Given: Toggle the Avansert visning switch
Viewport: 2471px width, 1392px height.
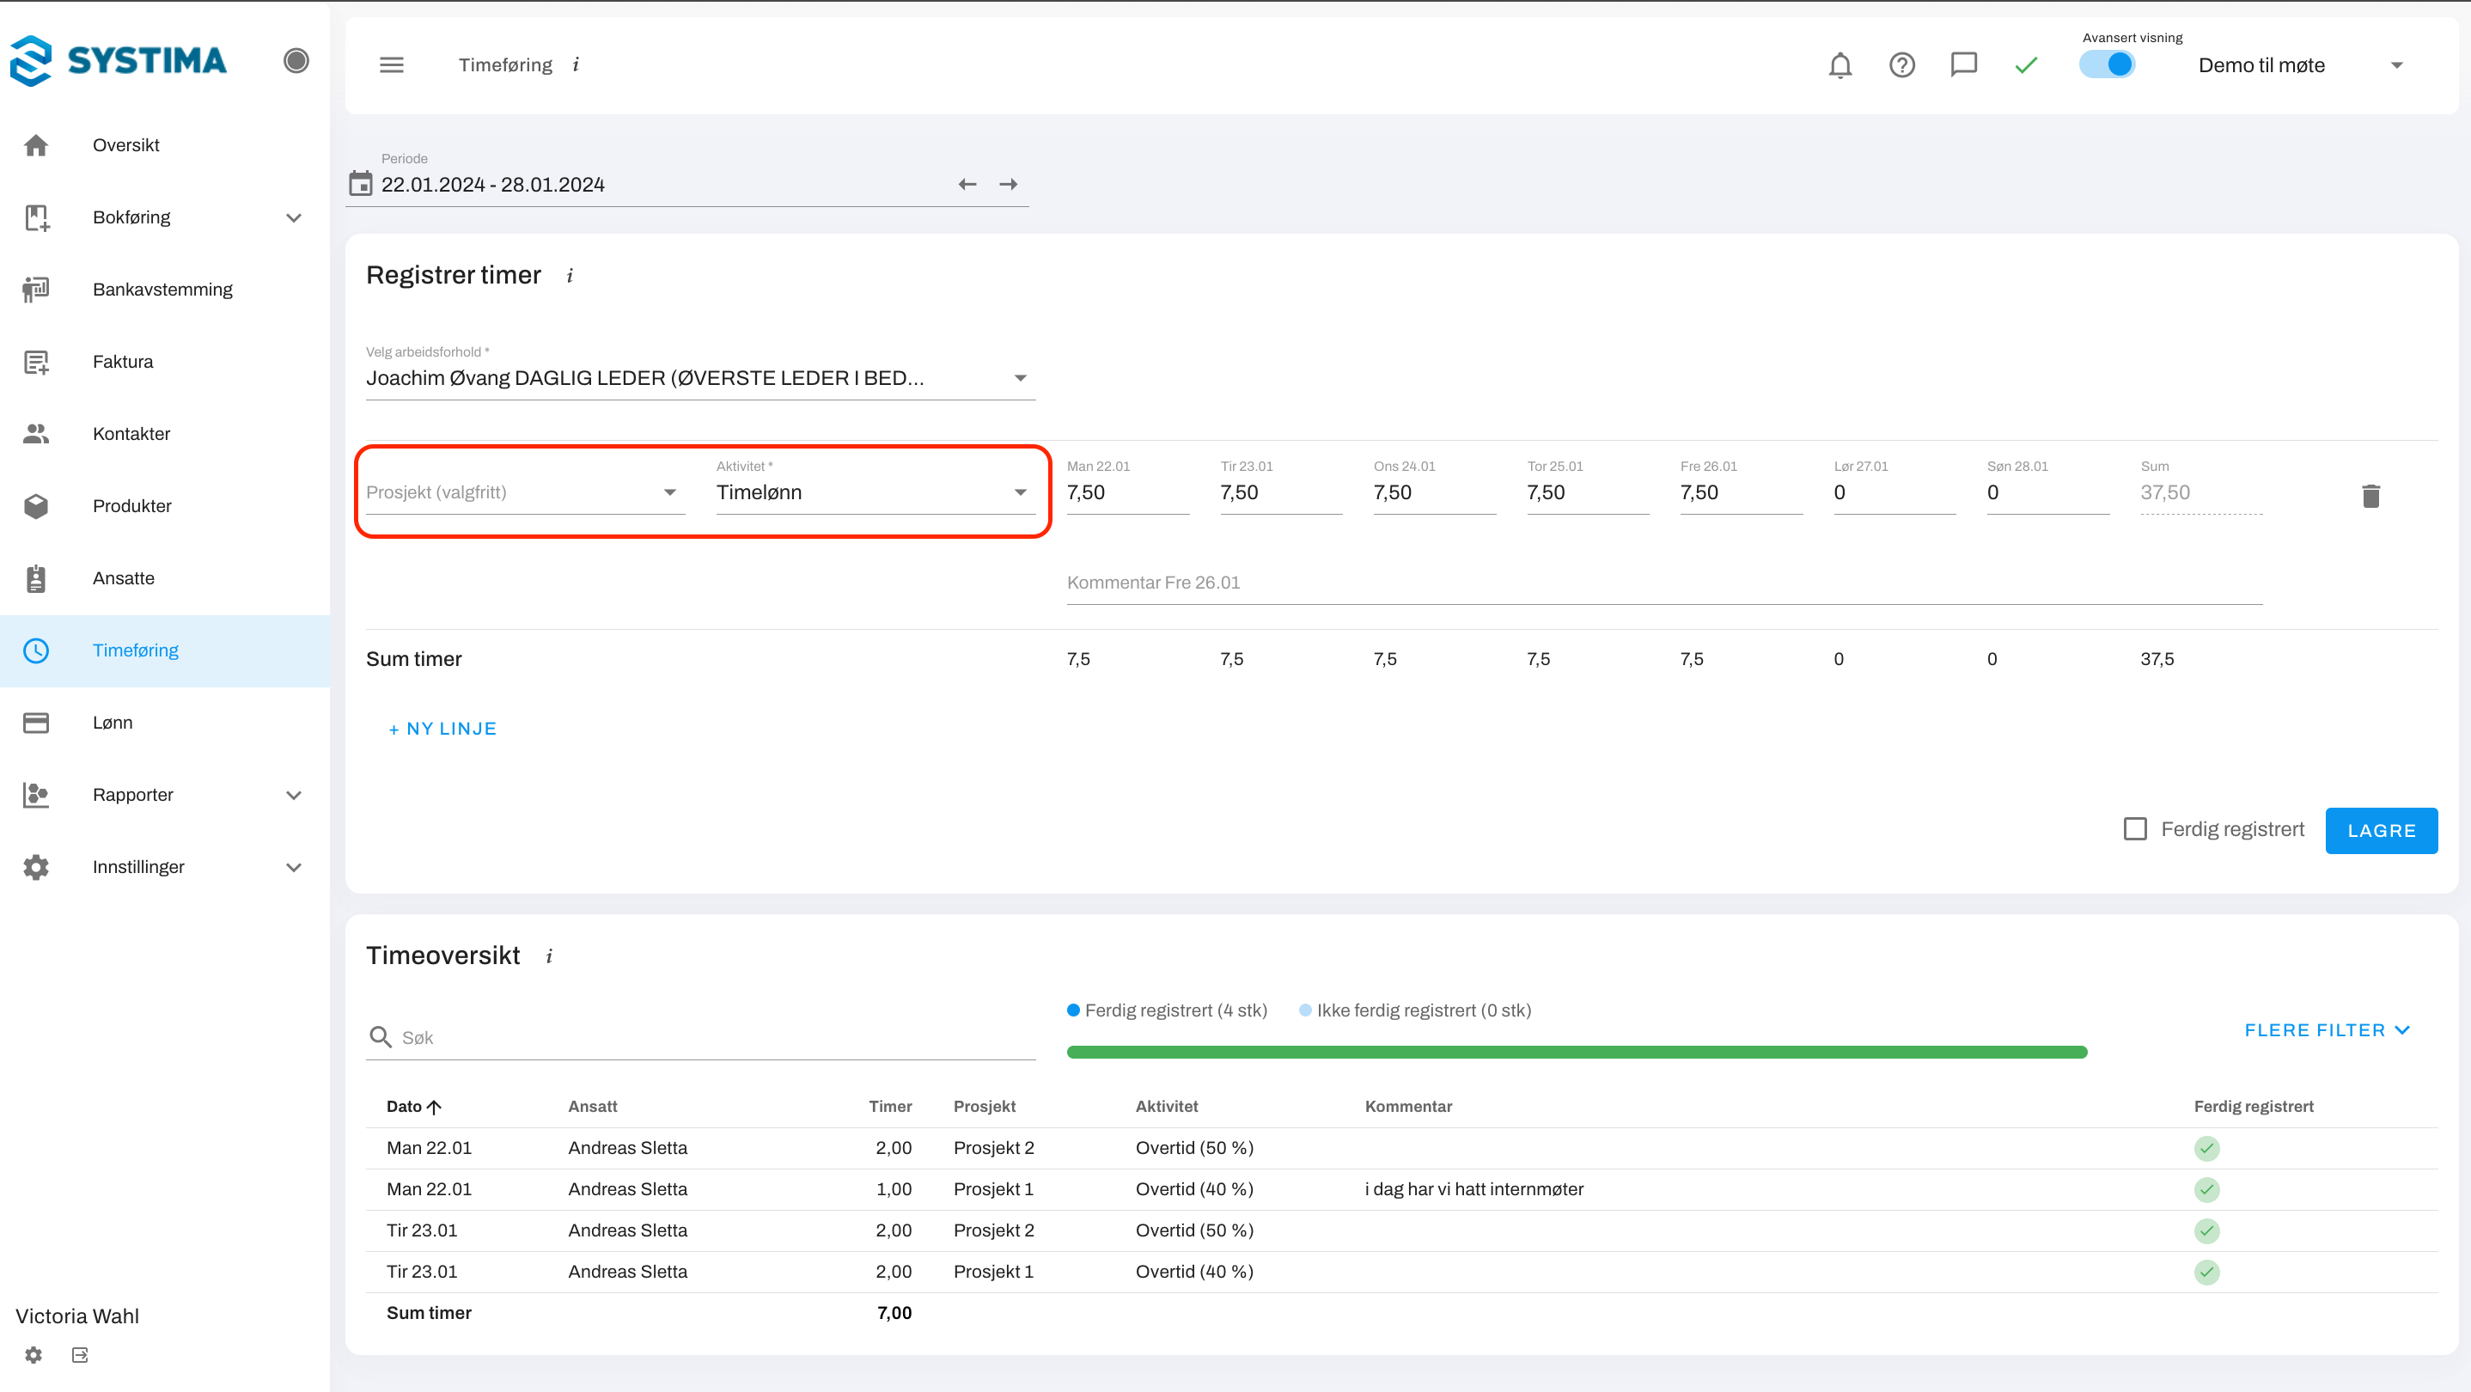Looking at the screenshot, I should [2108, 65].
